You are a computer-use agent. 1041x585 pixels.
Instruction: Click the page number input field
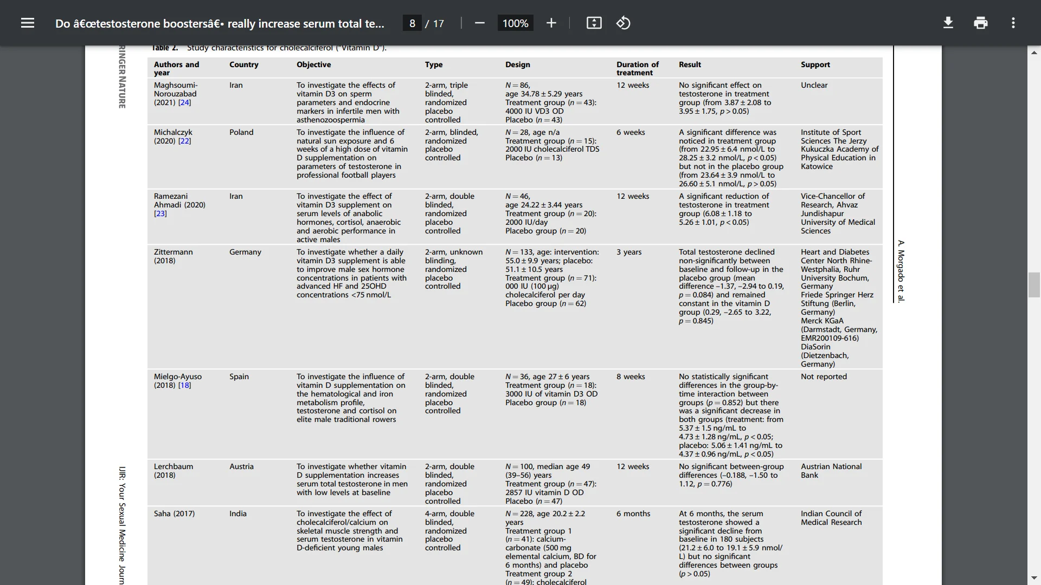click(x=412, y=23)
